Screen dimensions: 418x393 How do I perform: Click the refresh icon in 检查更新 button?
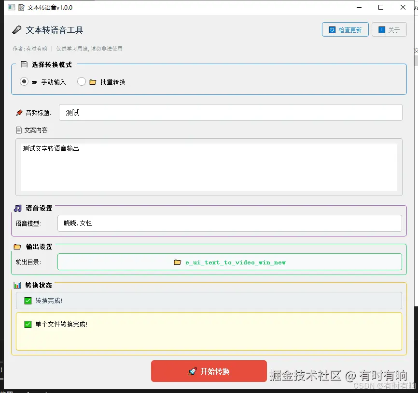coord(332,30)
